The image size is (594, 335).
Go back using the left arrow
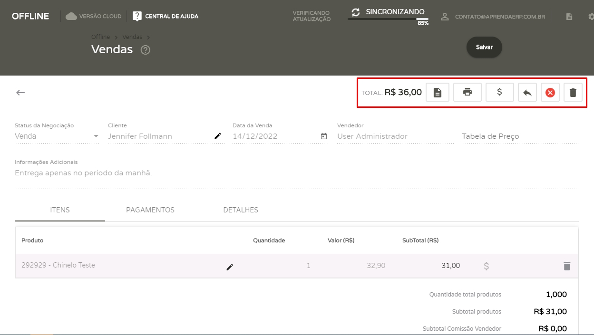point(20,93)
